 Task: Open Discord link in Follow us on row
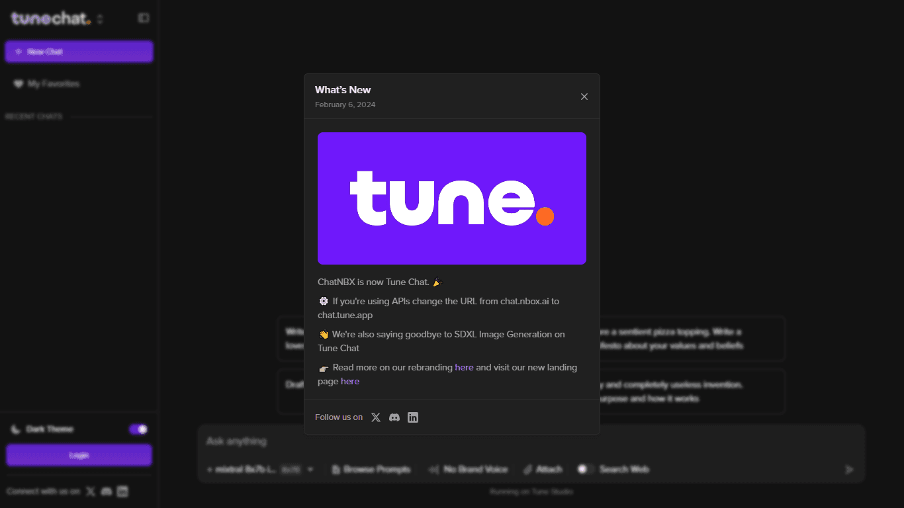pyautogui.click(x=394, y=417)
